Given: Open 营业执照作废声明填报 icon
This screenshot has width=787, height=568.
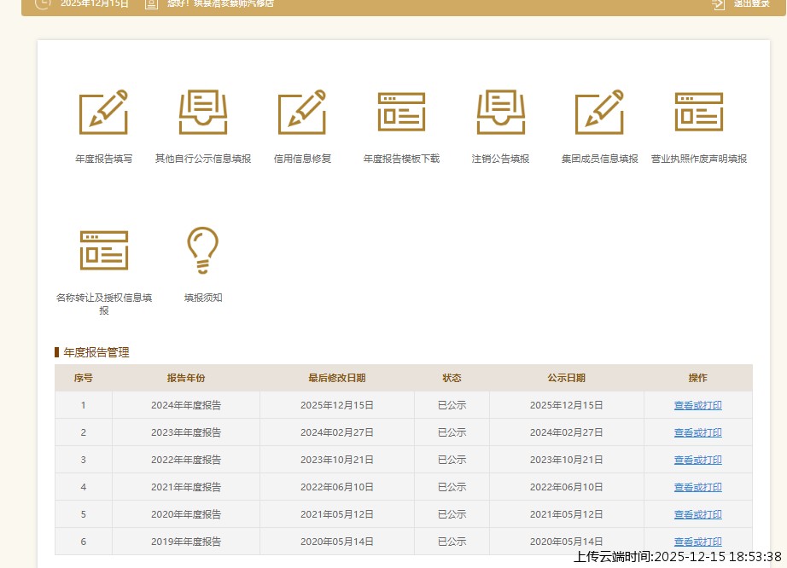Looking at the screenshot, I should (x=698, y=112).
